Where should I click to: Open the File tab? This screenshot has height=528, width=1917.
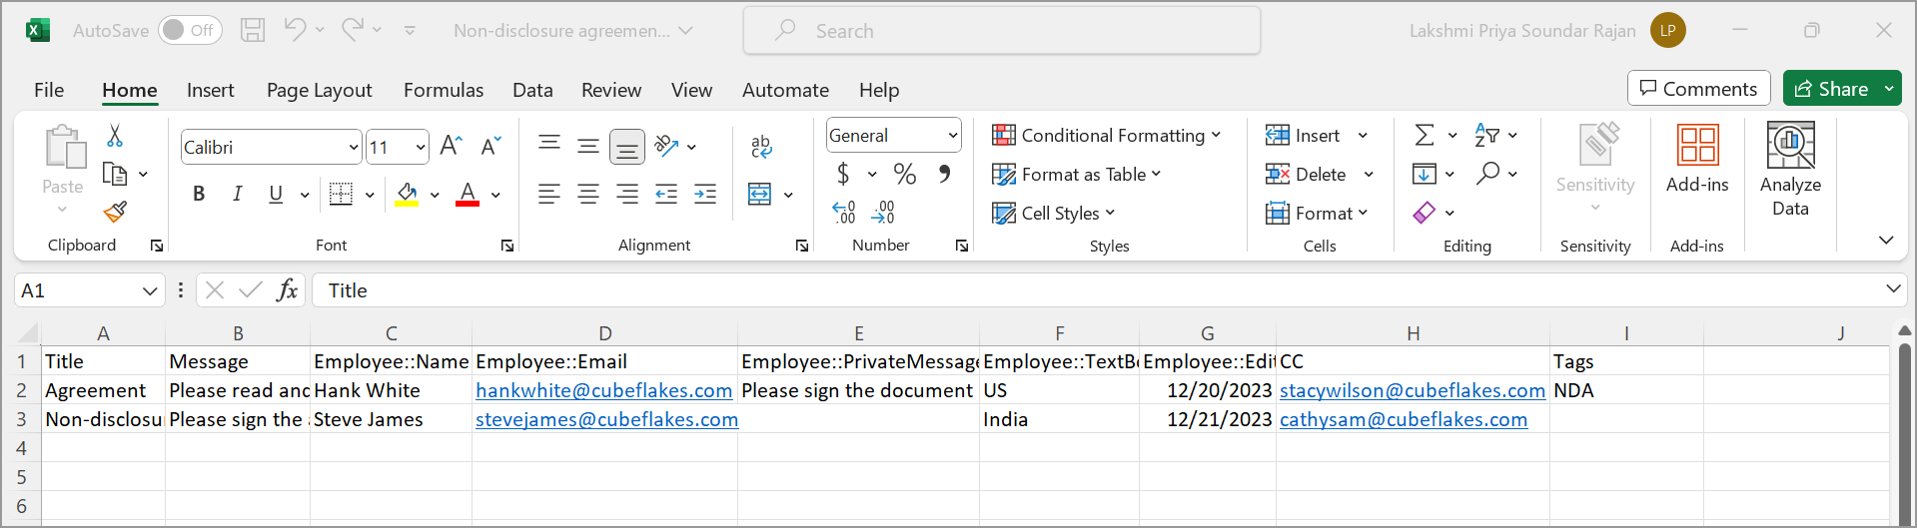click(49, 90)
